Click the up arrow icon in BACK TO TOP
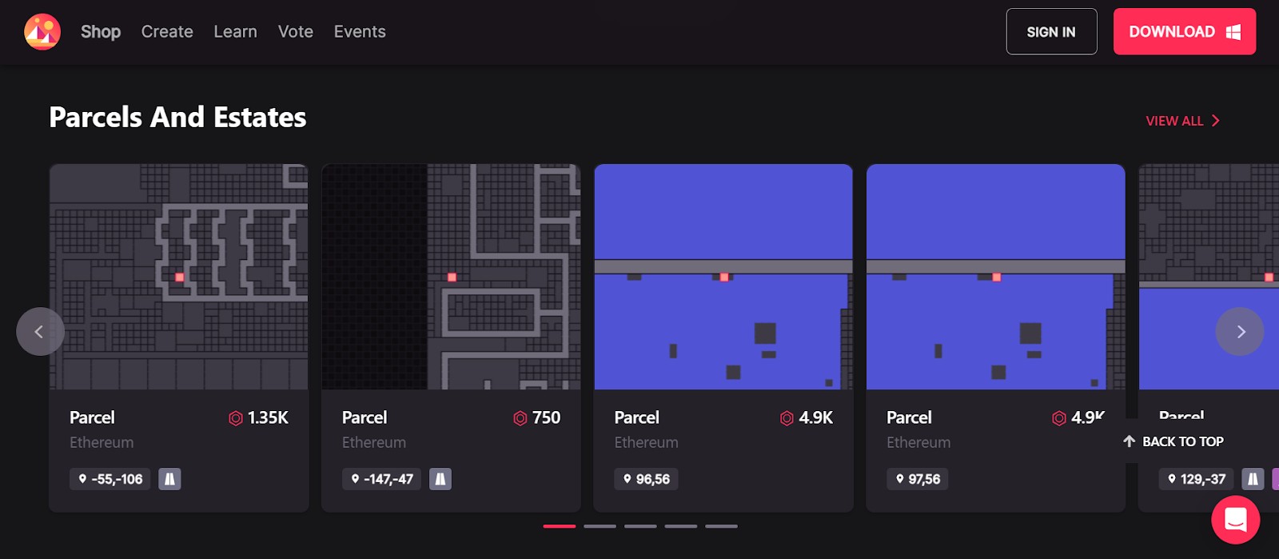 coord(1130,441)
